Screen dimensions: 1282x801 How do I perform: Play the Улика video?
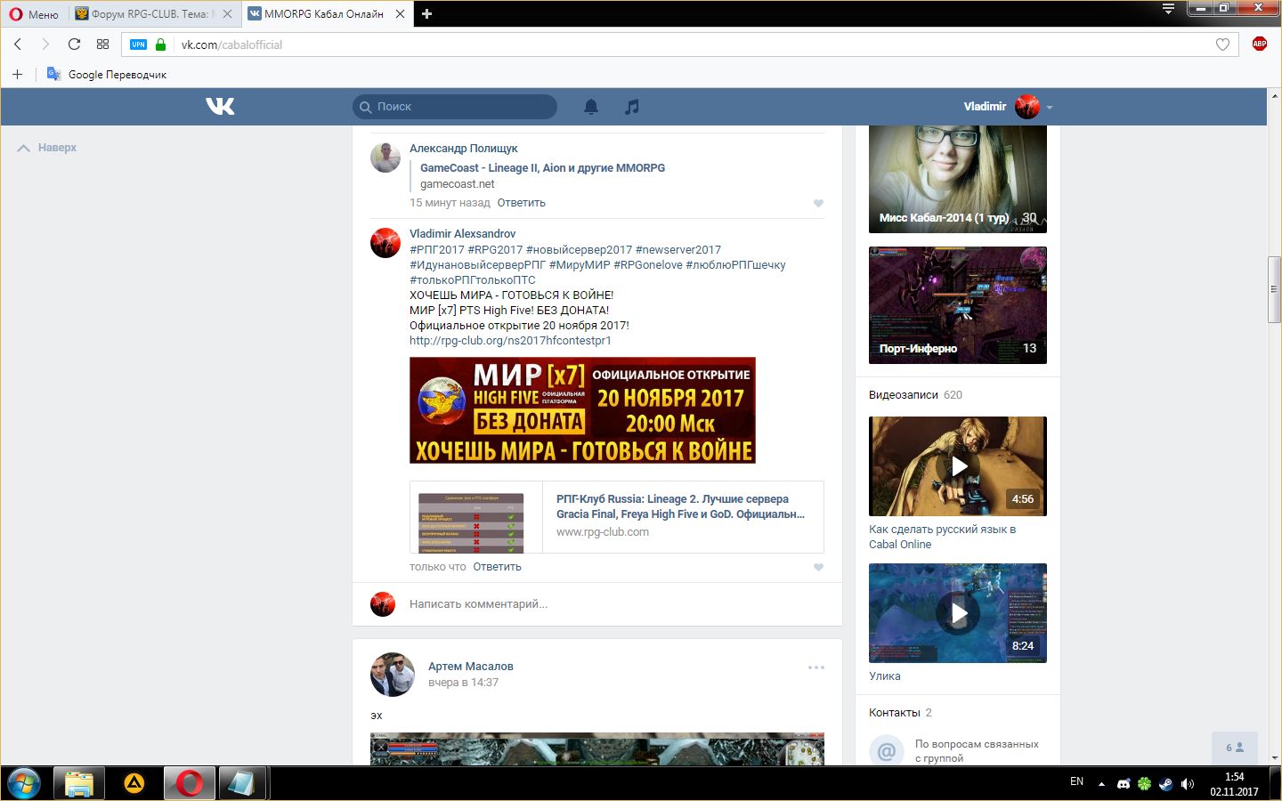(958, 613)
